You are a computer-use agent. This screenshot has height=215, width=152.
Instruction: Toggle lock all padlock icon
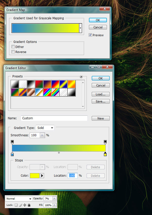pos(29,205)
